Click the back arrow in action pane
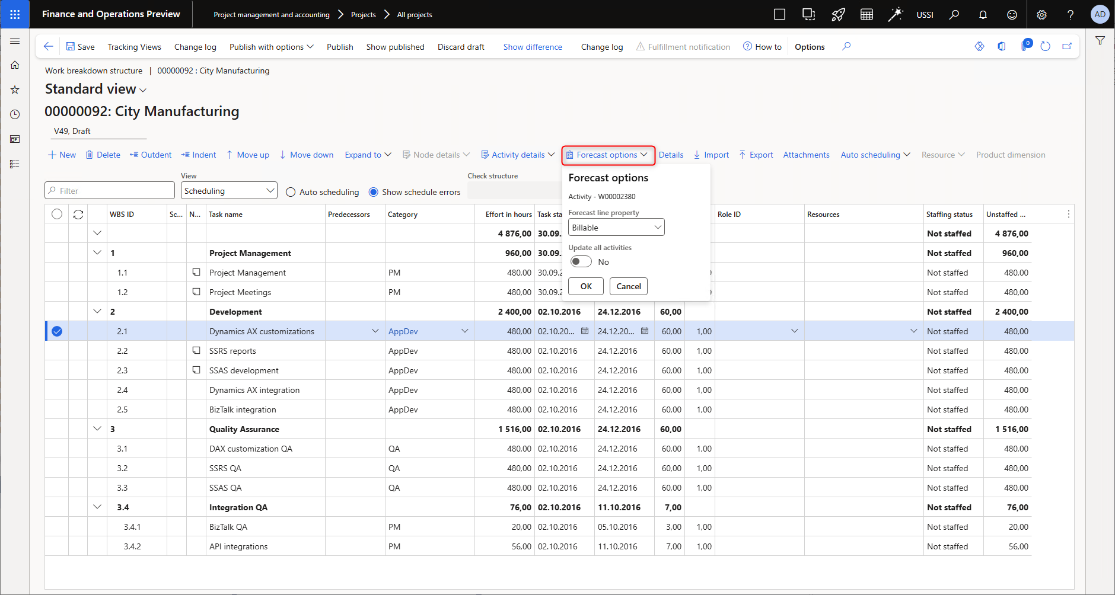This screenshot has height=595, width=1115. click(49, 47)
